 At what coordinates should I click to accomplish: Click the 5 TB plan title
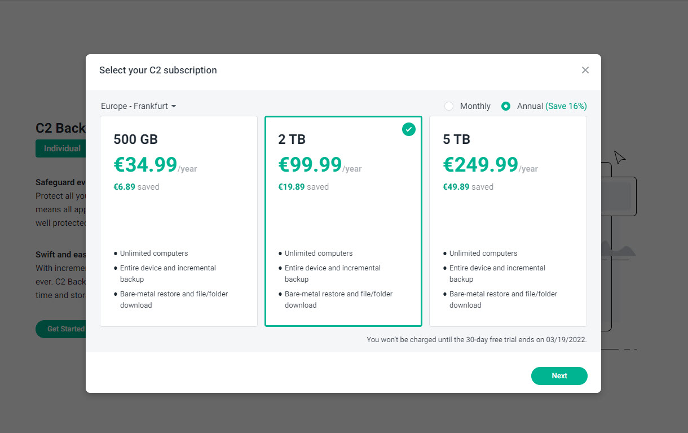[457, 139]
